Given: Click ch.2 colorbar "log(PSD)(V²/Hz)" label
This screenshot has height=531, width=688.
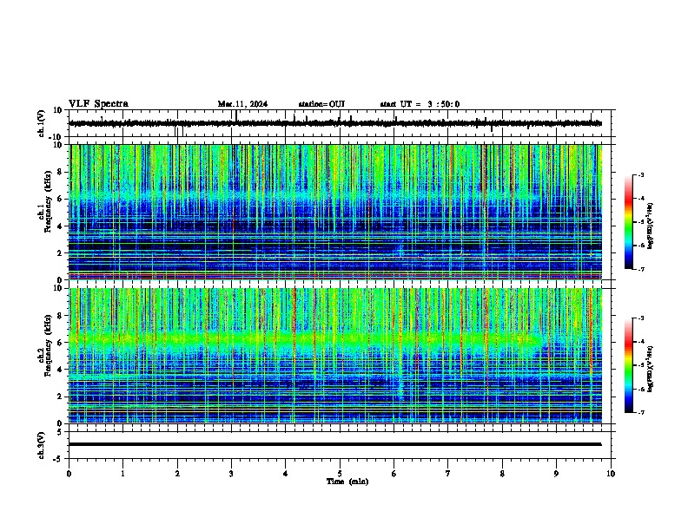Looking at the screenshot, I should click(651, 369).
